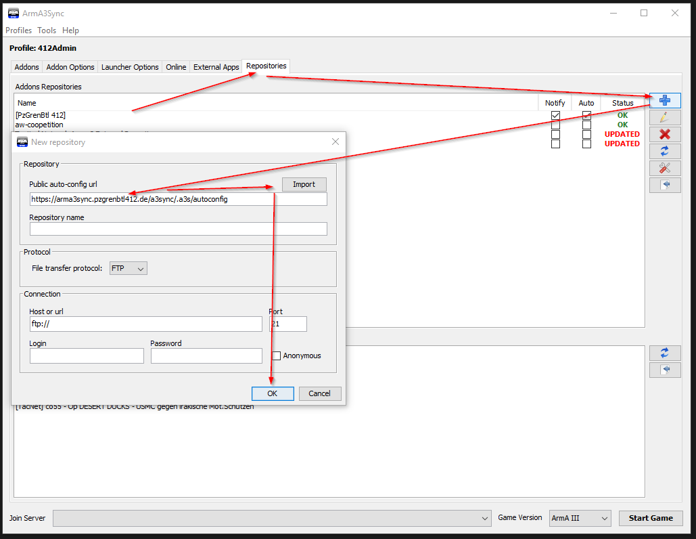Click the pencil edit repository icon
The height and width of the screenshot is (539, 696).
(664, 117)
